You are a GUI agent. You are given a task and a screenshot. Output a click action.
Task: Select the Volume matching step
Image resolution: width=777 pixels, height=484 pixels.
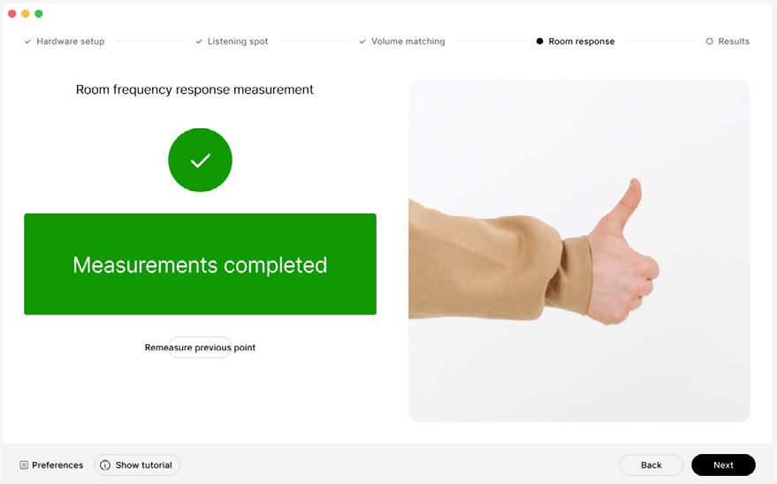pos(402,42)
